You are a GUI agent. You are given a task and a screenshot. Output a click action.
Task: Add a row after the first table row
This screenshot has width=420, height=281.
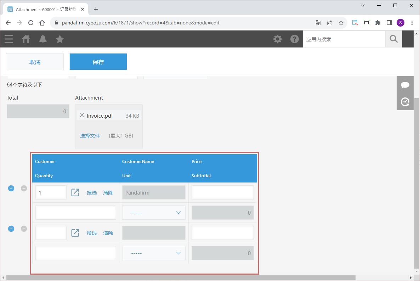tap(11, 189)
